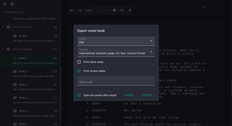The width and height of the screenshot is (232, 126).
Task: Cancel the export dialog
Action: [x=129, y=95]
